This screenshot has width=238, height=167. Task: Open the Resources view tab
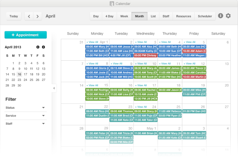click(x=183, y=16)
